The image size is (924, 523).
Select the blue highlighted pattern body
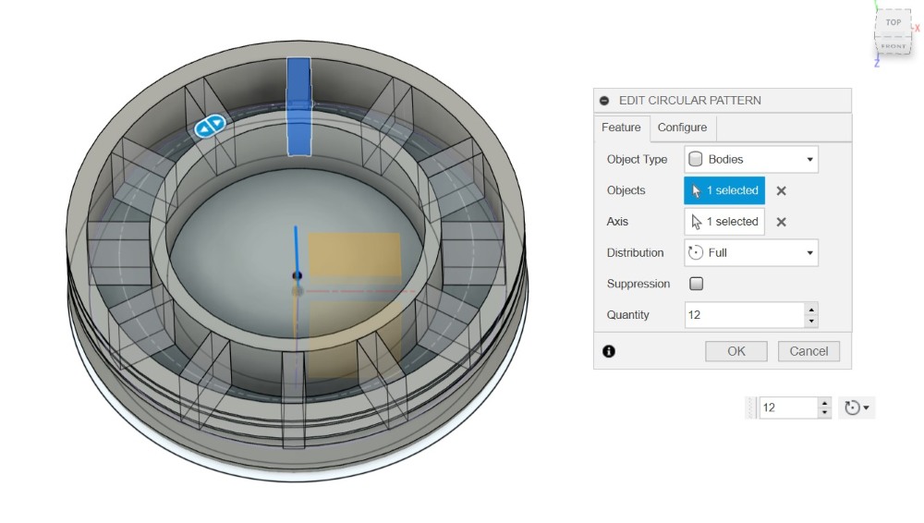298,106
